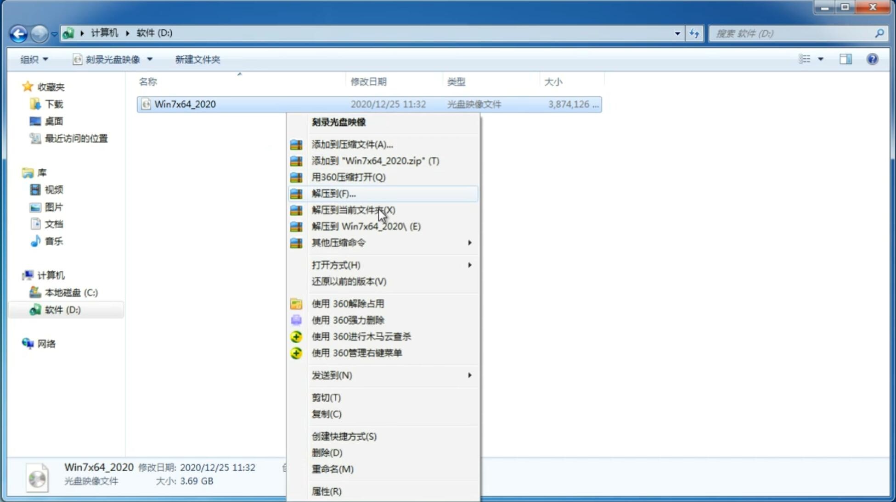Image resolution: width=896 pixels, height=502 pixels.
Task: Open 属性 file properties dialog
Action: pyautogui.click(x=326, y=491)
